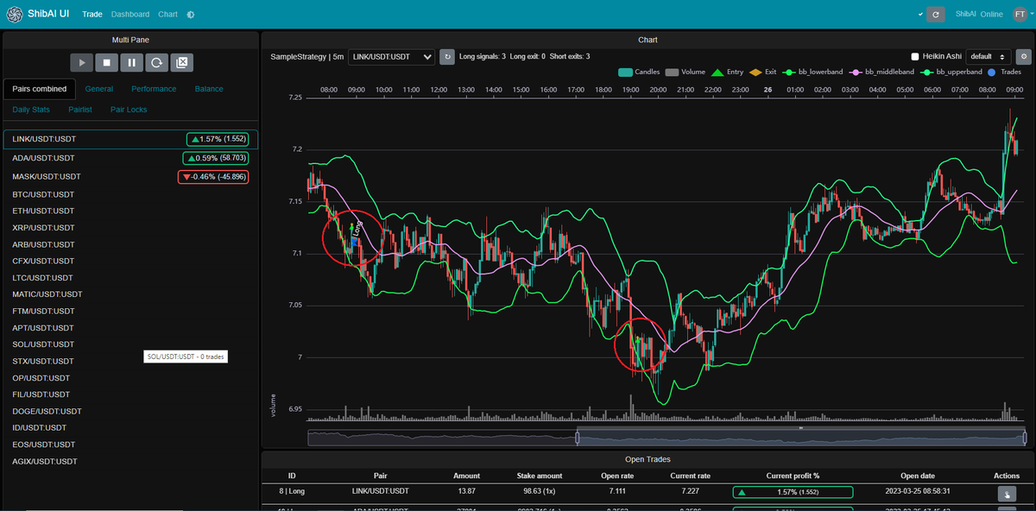Viewport: 1036px width, 511px height.
Task: Click the reload config circular arrow icon
Action: pyautogui.click(x=157, y=62)
